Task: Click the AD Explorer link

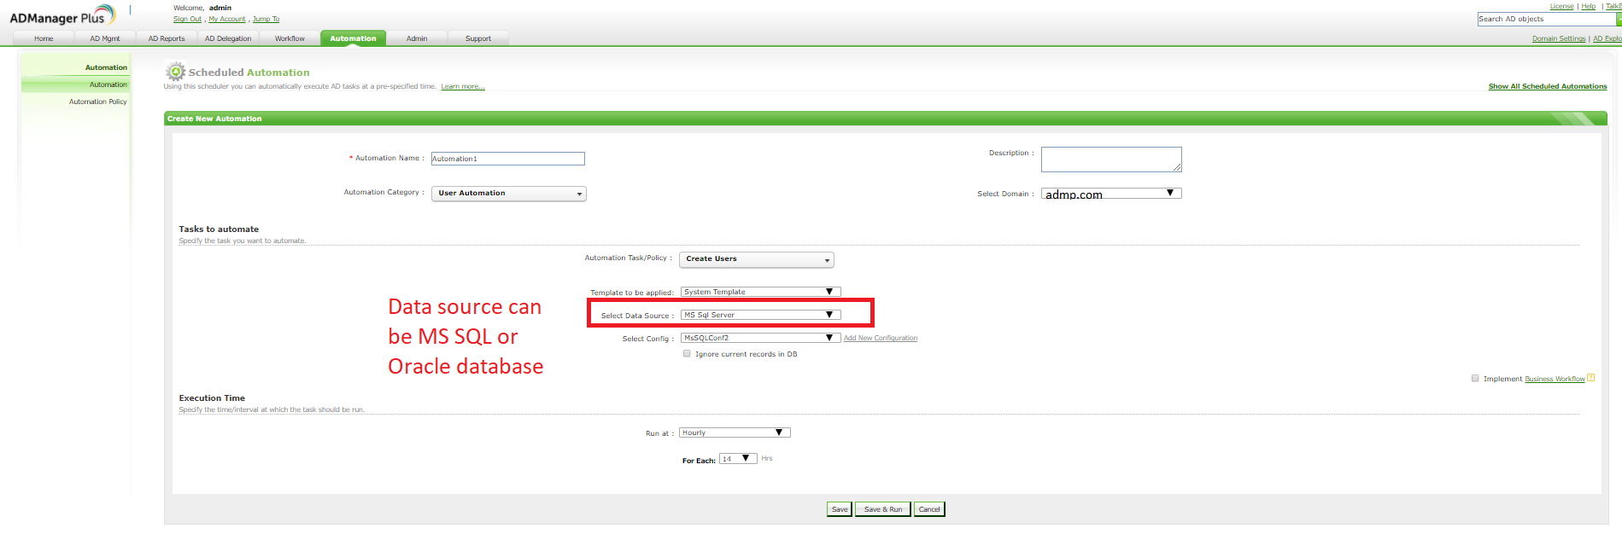Action: coord(1607,38)
